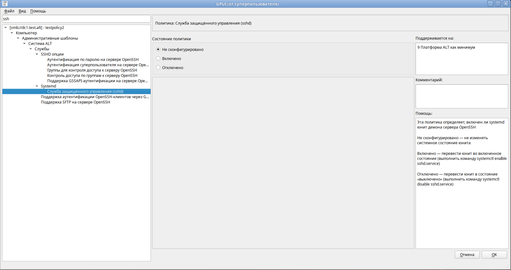
Task: Open the Файл menu
Action: click(x=9, y=11)
